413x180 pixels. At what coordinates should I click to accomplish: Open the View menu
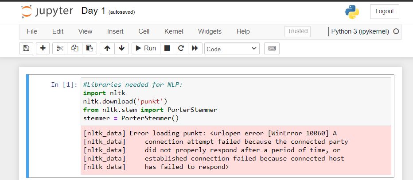tap(85, 31)
